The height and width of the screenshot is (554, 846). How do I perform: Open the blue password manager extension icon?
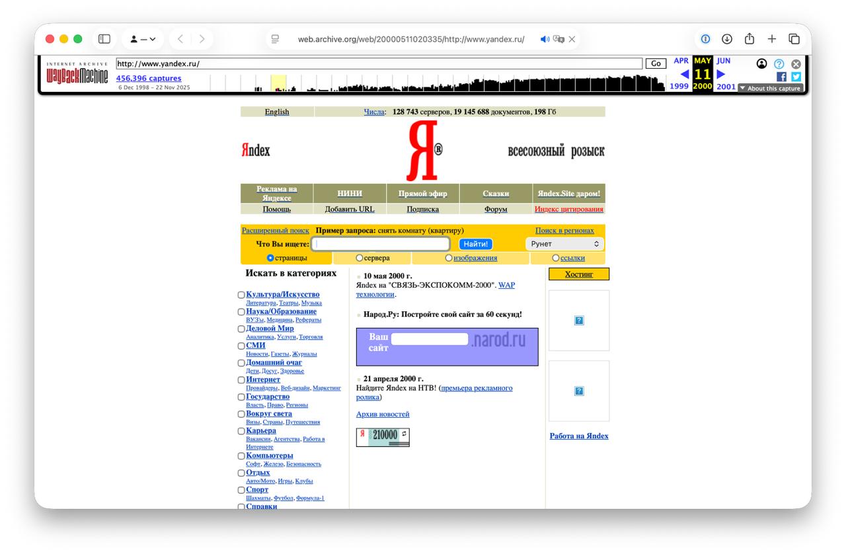(x=705, y=39)
